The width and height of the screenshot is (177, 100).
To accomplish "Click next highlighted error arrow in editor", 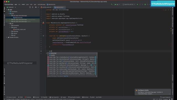I will (x=170, y=10).
